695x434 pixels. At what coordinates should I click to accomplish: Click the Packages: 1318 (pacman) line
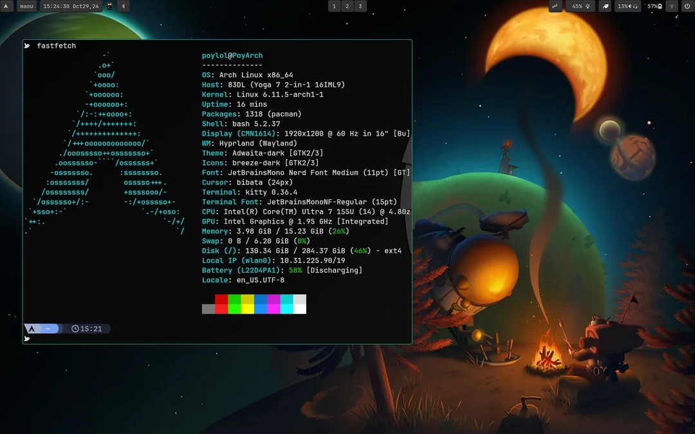click(252, 114)
